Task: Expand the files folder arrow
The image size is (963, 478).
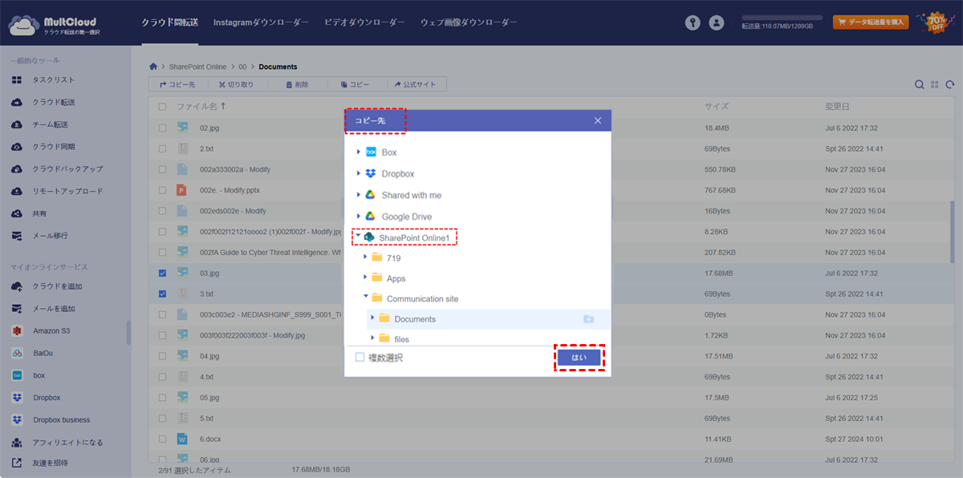Action: tap(372, 338)
